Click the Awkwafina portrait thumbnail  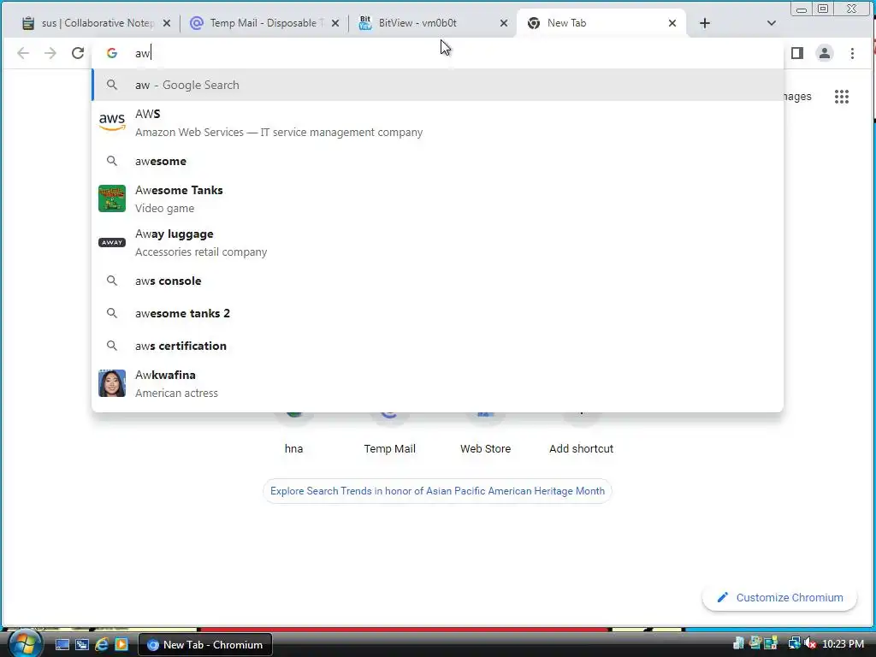click(112, 383)
